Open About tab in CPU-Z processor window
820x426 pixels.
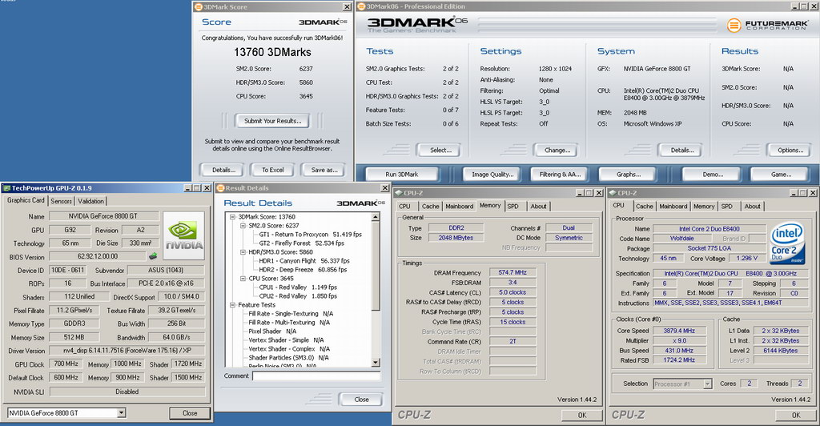752,207
